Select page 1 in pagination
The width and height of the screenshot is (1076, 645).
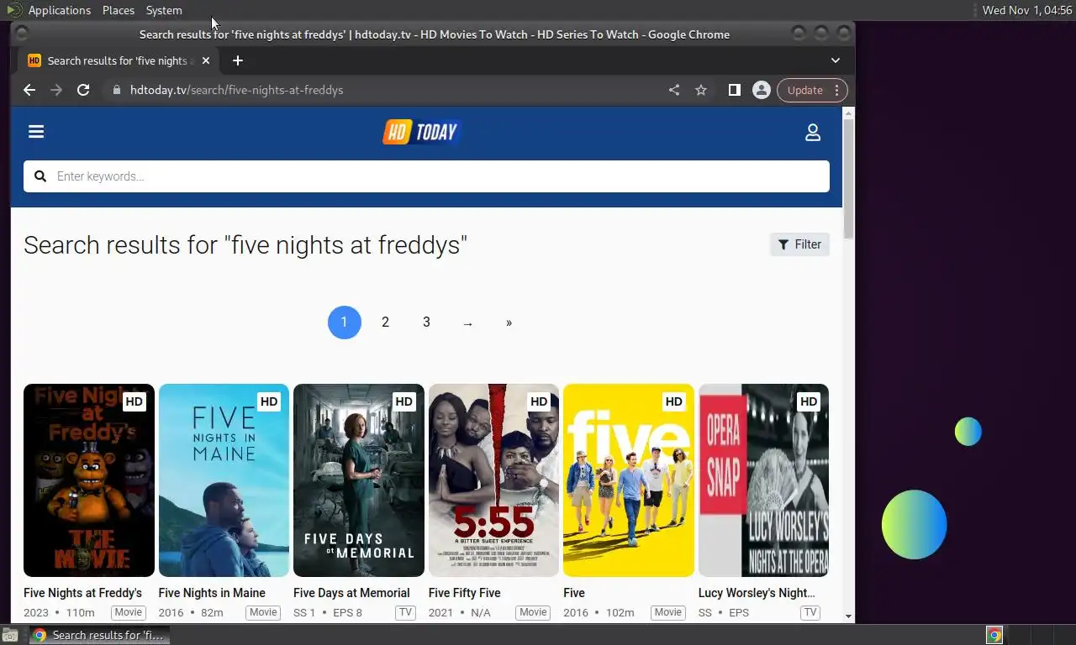(344, 322)
